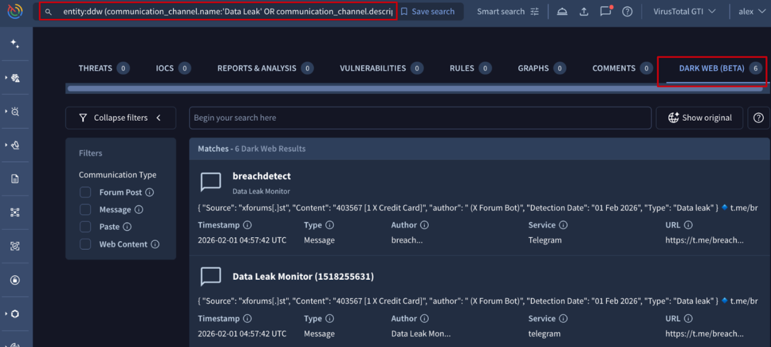Click the info icon next to Paste
Screen dimensions: 771x347
pos(127,227)
